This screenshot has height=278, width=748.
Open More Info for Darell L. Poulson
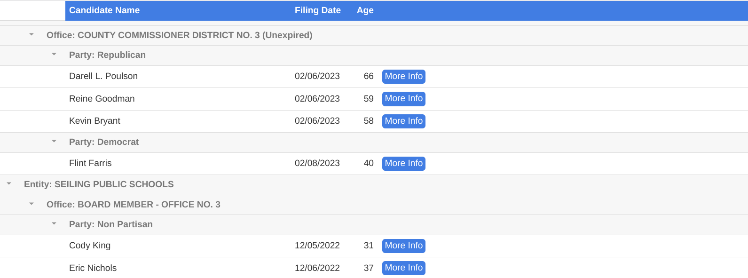pos(404,76)
